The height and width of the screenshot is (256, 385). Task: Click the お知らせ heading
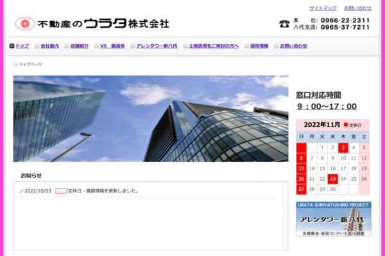31,176
